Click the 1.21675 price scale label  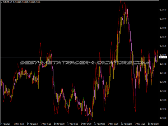point(163,10)
